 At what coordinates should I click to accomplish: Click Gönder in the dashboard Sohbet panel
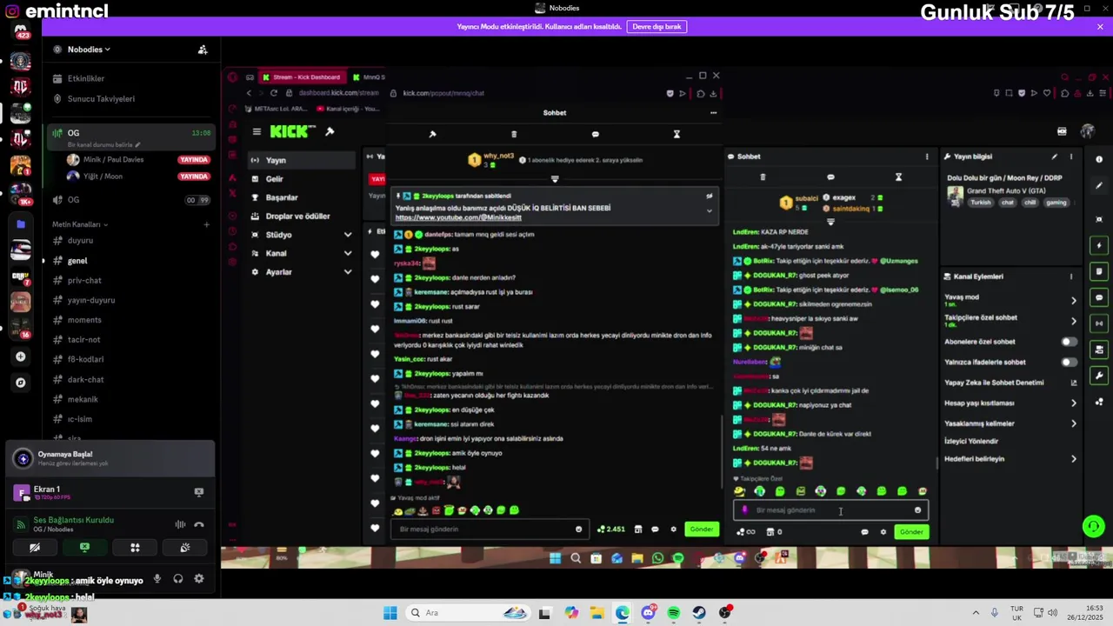911,531
